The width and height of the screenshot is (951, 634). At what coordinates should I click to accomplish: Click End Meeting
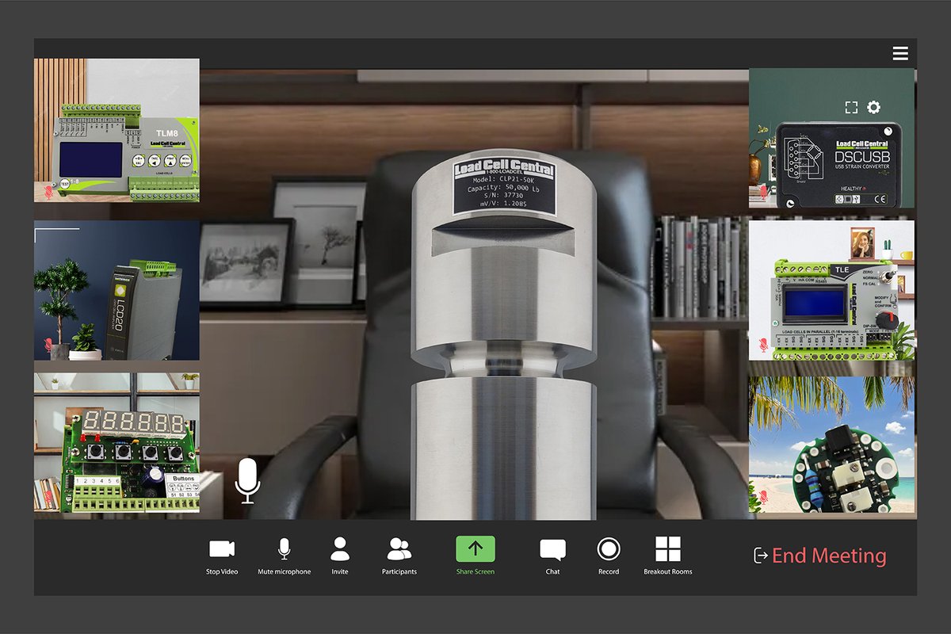pos(820,556)
